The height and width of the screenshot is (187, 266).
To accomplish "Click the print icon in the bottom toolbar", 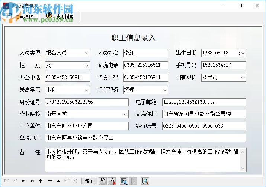I will (103, 181).
